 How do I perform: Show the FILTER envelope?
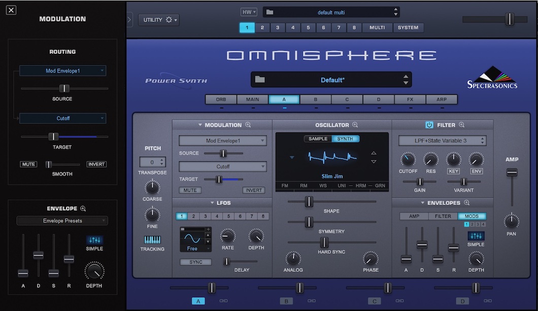[x=443, y=216]
